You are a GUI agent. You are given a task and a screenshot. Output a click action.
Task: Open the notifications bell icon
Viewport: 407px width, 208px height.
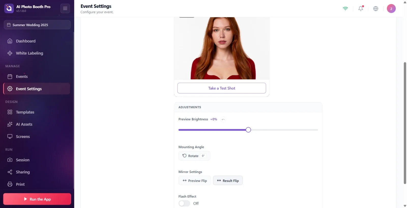point(361,8)
